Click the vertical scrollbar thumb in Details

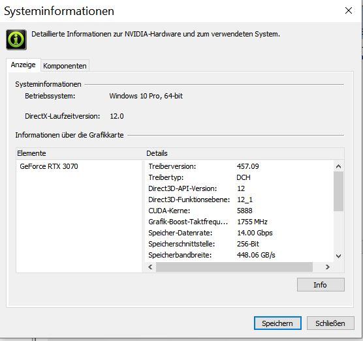tap(338, 191)
